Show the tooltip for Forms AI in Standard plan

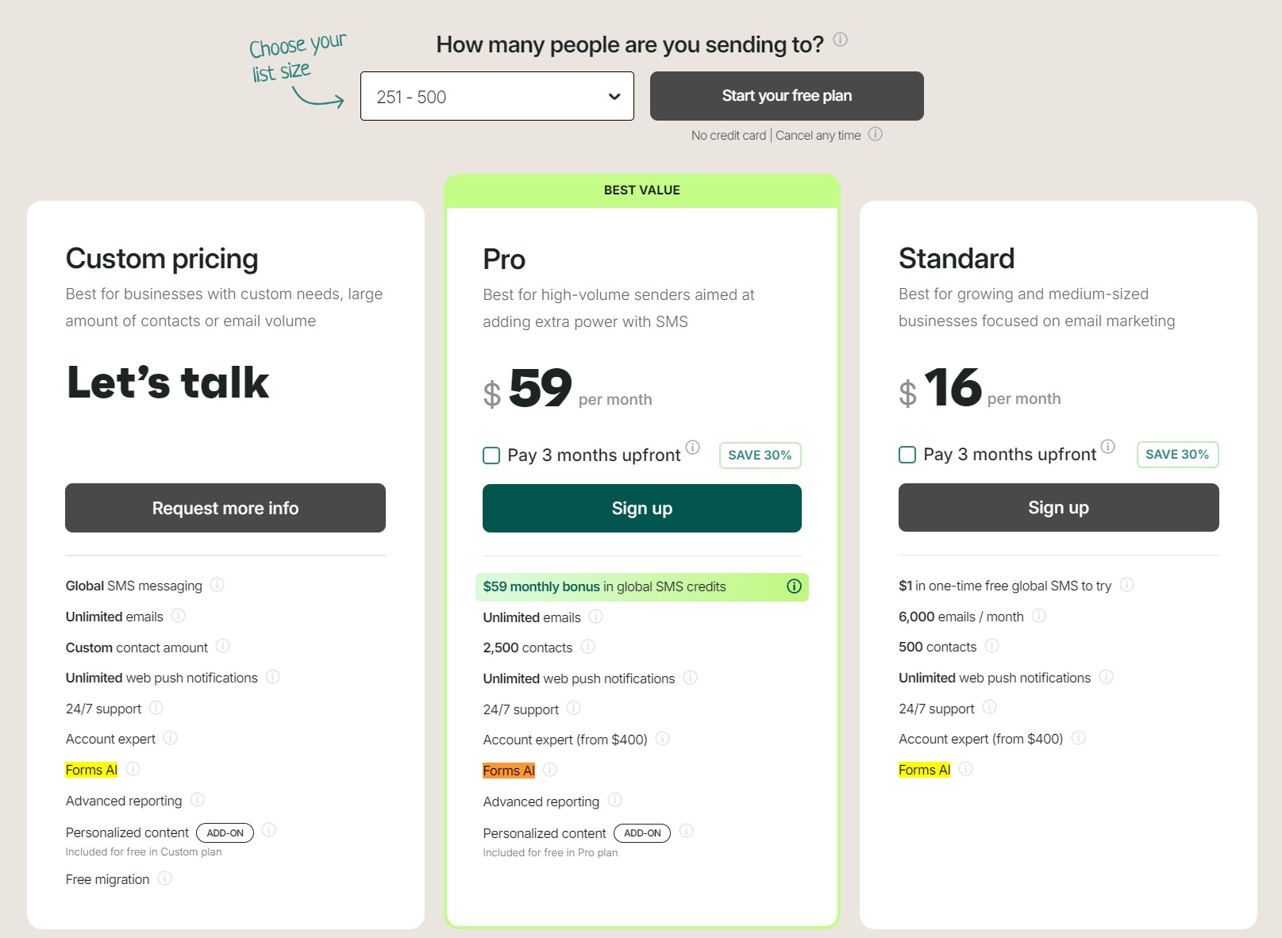coord(965,769)
